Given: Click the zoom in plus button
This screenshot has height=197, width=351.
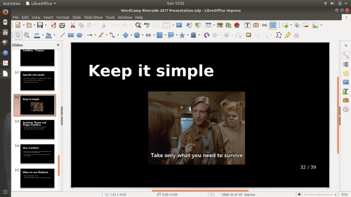Looking at the screenshot, I should 335,195.
